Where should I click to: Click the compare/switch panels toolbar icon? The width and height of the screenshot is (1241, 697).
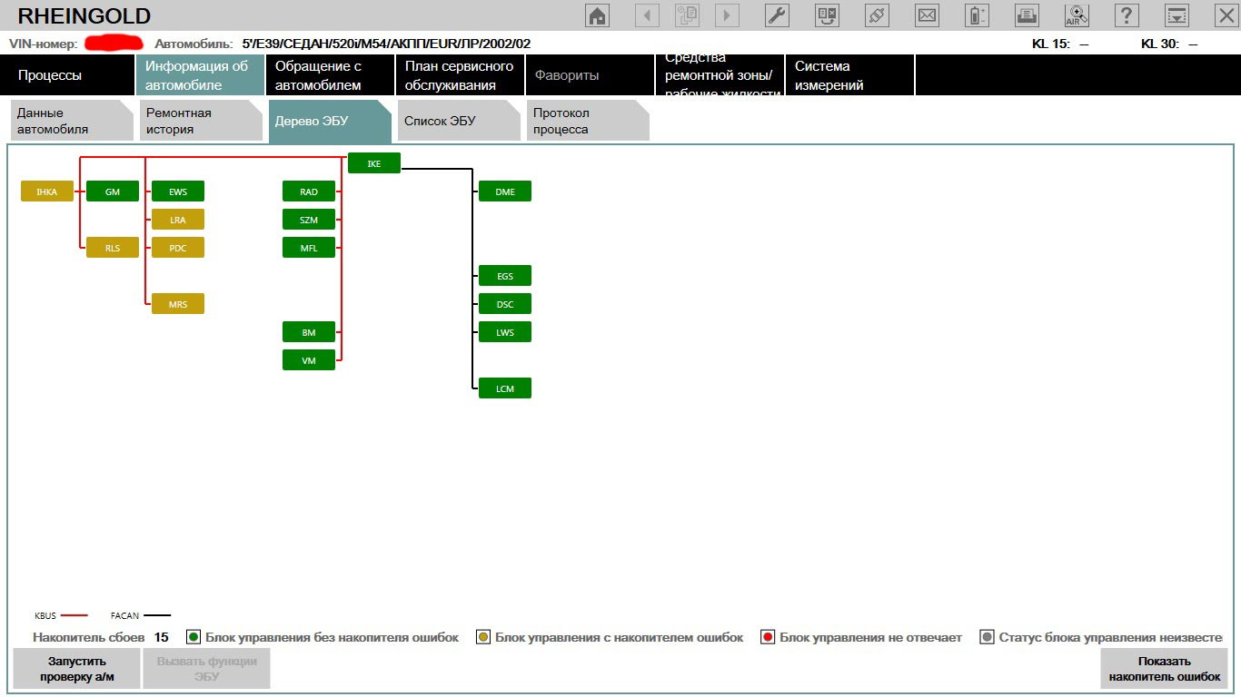pyautogui.click(x=828, y=15)
